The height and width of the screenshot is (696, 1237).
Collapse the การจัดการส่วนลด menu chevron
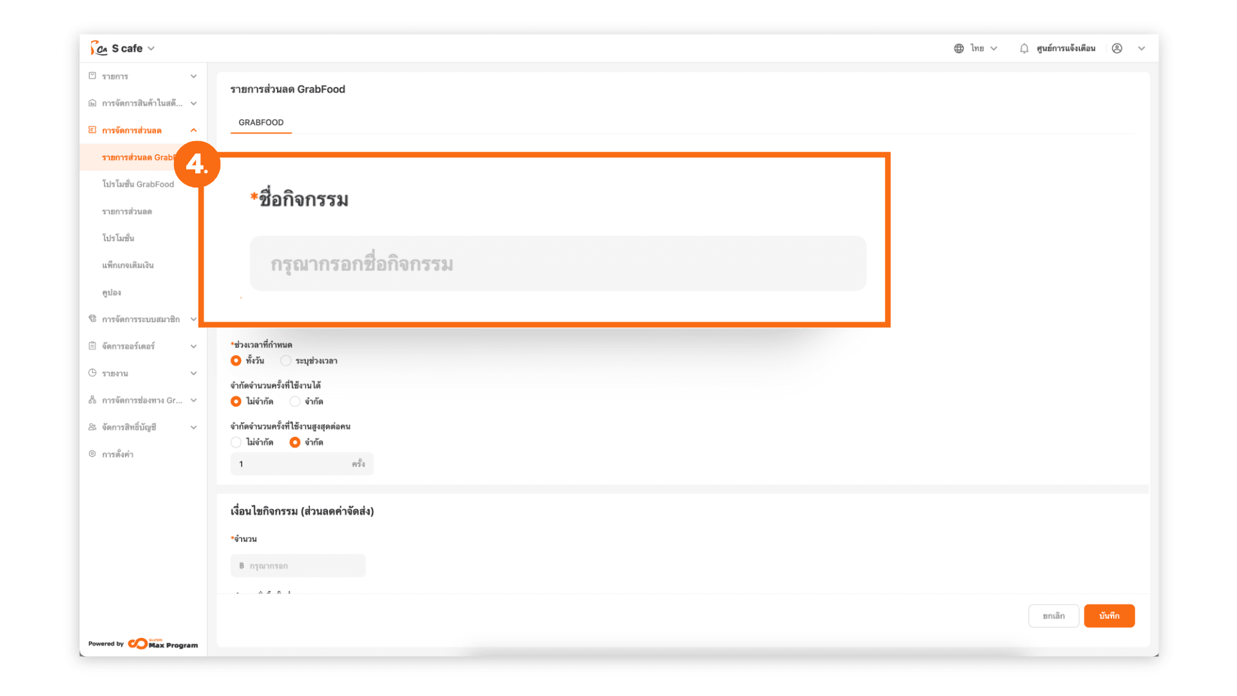point(193,130)
